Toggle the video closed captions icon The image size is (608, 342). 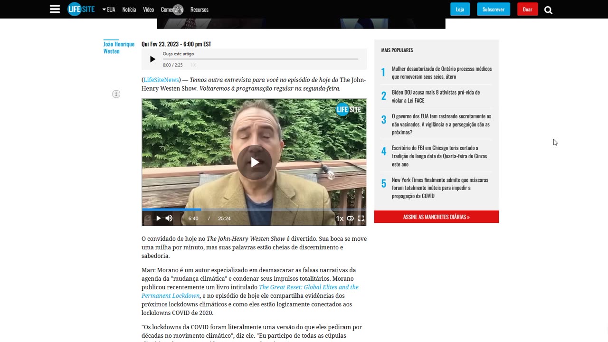tap(350, 218)
